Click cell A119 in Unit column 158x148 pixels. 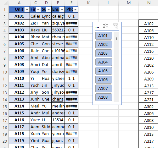(19, 141)
